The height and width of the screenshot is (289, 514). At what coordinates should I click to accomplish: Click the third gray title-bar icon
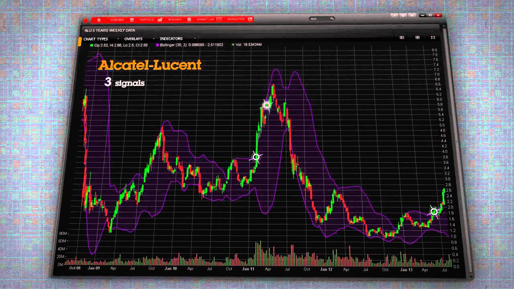411,16
